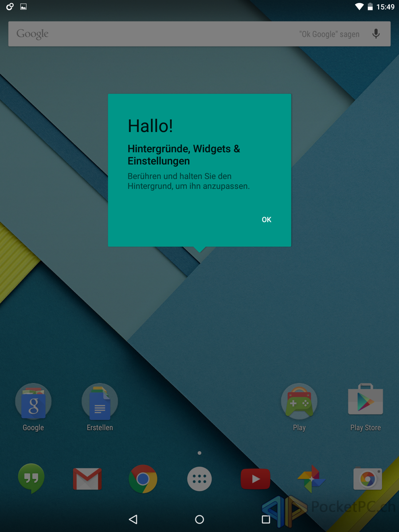Tap the "Hintergründe, Widgets & Einstellungen" heading
The height and width of the screenshot is (532, 399).
(x=184, y=155)
